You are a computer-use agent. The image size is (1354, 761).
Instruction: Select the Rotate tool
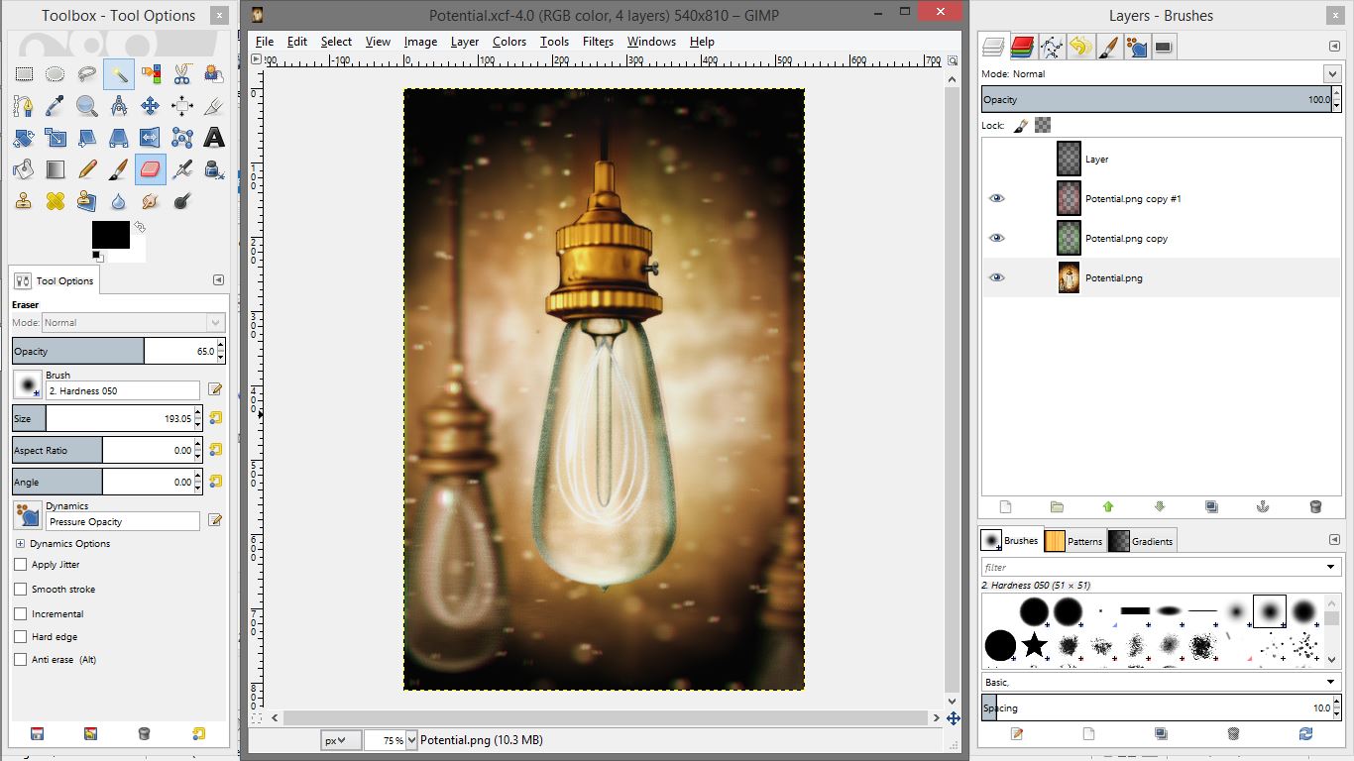[x=24, y=138]
